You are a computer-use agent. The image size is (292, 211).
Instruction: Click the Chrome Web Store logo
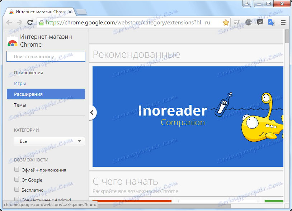click(12, 41)
